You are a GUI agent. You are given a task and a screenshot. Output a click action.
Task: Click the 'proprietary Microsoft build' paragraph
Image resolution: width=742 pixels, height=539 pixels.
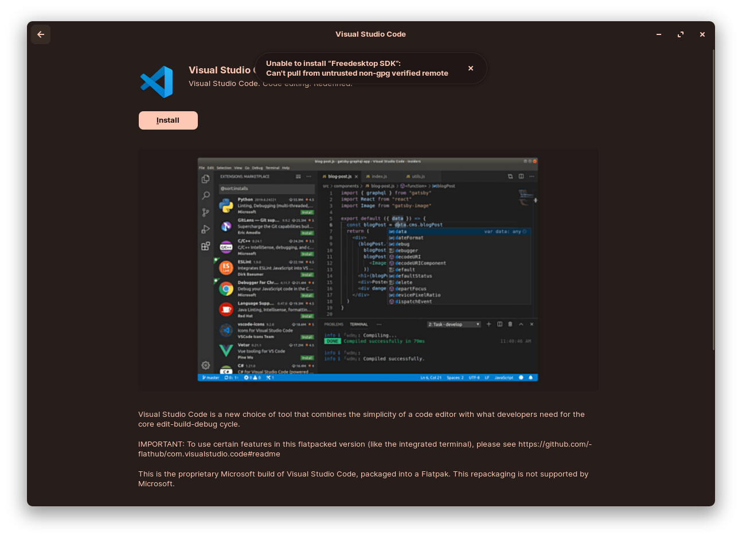pos(363,479)
